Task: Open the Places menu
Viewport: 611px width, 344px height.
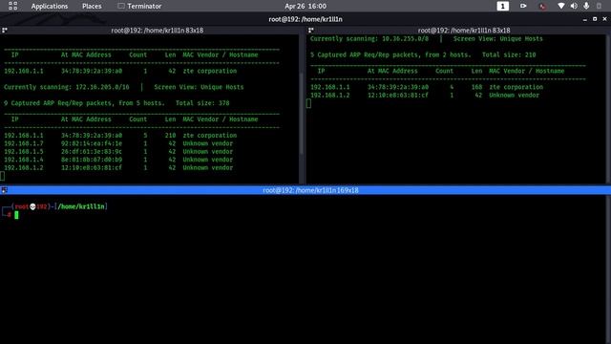Action: coord(92,7)
